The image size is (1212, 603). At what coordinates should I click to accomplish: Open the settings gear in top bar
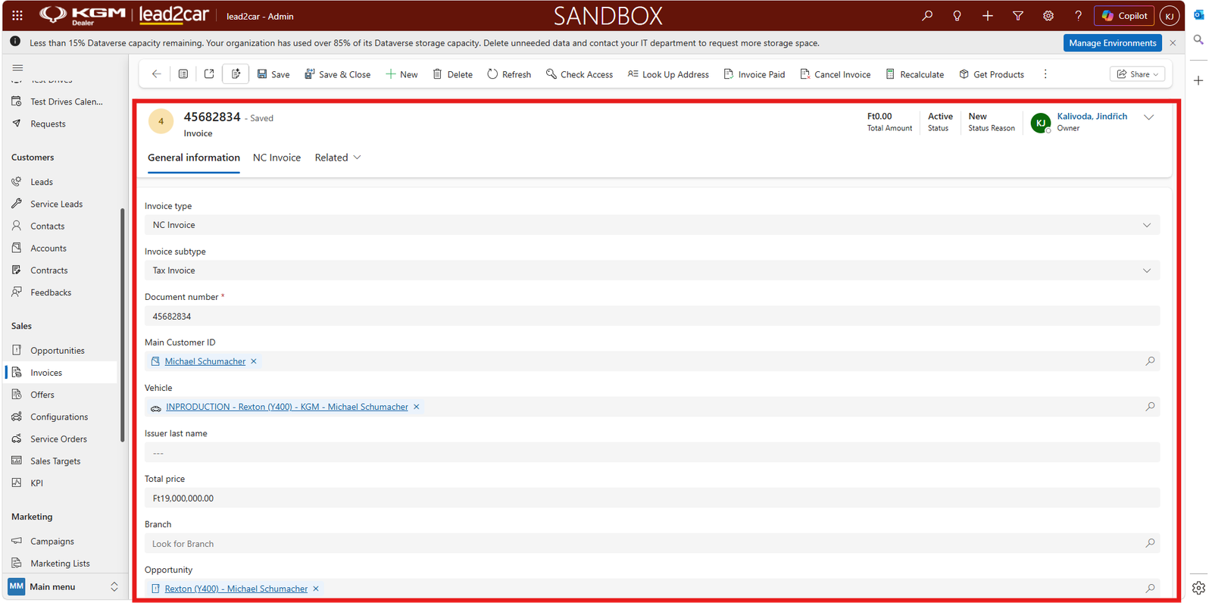pos(1048,15)
